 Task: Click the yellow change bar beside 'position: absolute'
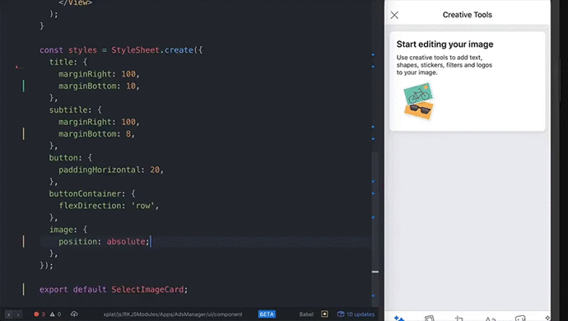tap(24, 241)
